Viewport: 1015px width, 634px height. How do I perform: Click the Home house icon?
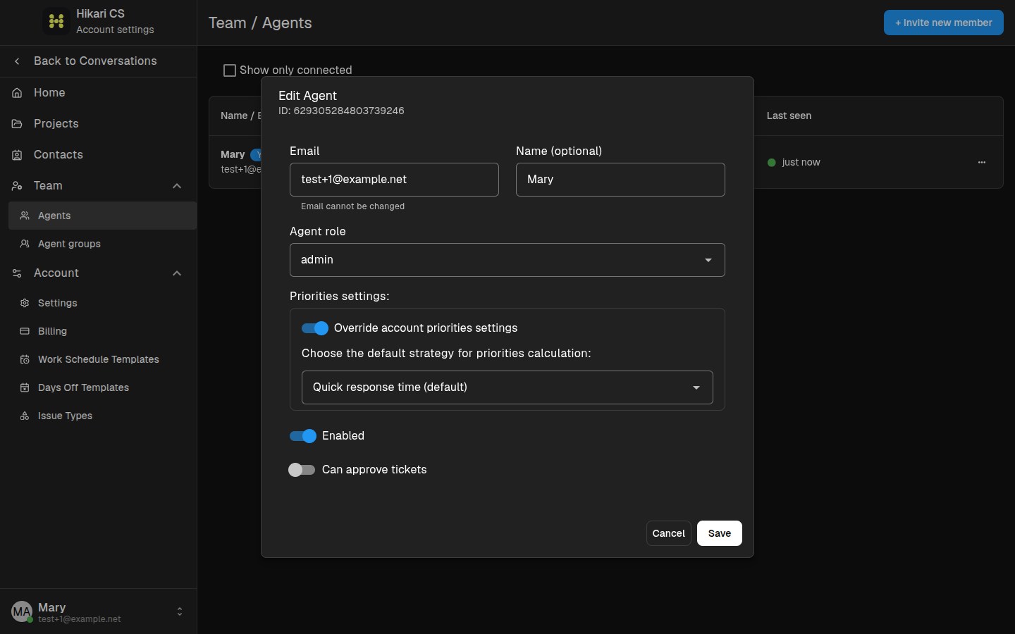pyautogui.click(x=17, y=93)
